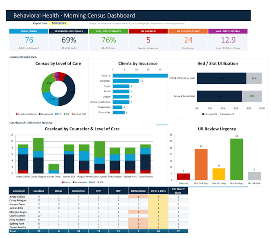
Task: Click the 'Census Breakdown' section heading
Action: 23,57
